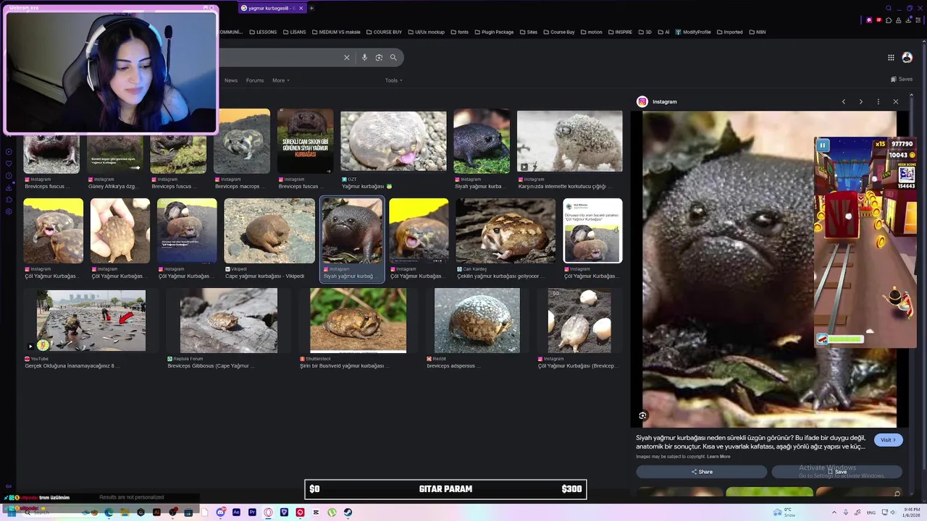Screen dimensions: 927x521
Task: Open the UI/Ux mockup bookmark folder
Action: 427,32
